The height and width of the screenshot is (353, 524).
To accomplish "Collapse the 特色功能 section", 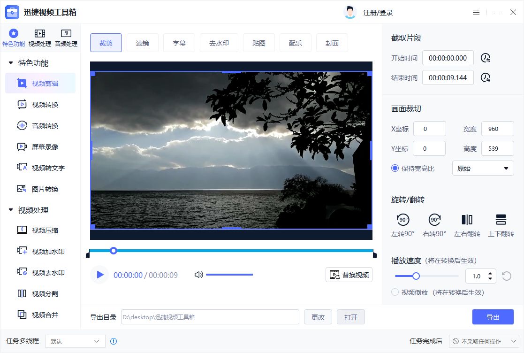I will tap(11, 63).
